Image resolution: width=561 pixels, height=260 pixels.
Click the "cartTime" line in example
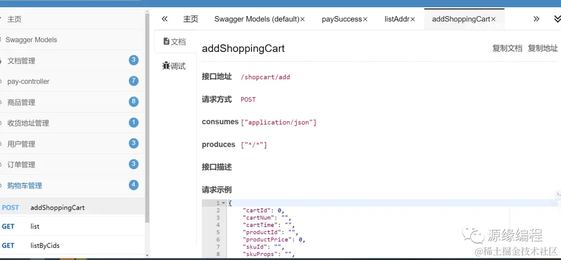pos(269,225)
